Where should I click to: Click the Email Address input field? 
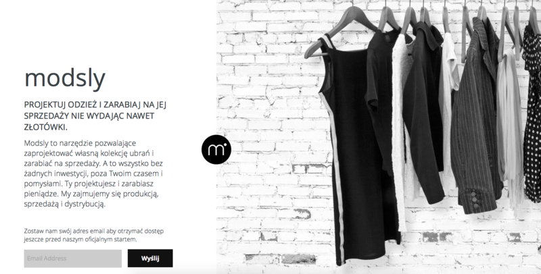click(73, 258)
